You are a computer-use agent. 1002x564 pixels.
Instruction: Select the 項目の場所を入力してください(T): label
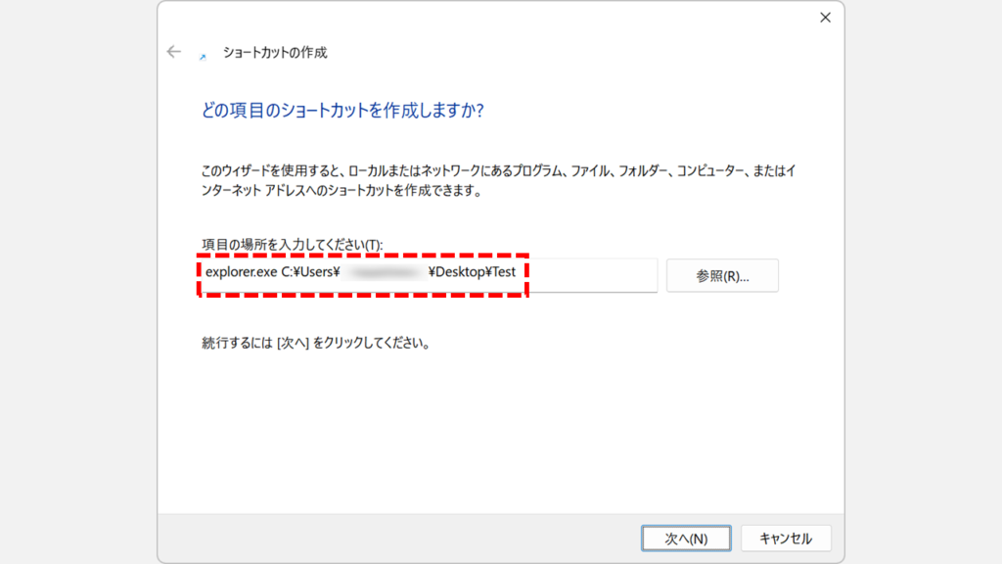click(291, 244)
